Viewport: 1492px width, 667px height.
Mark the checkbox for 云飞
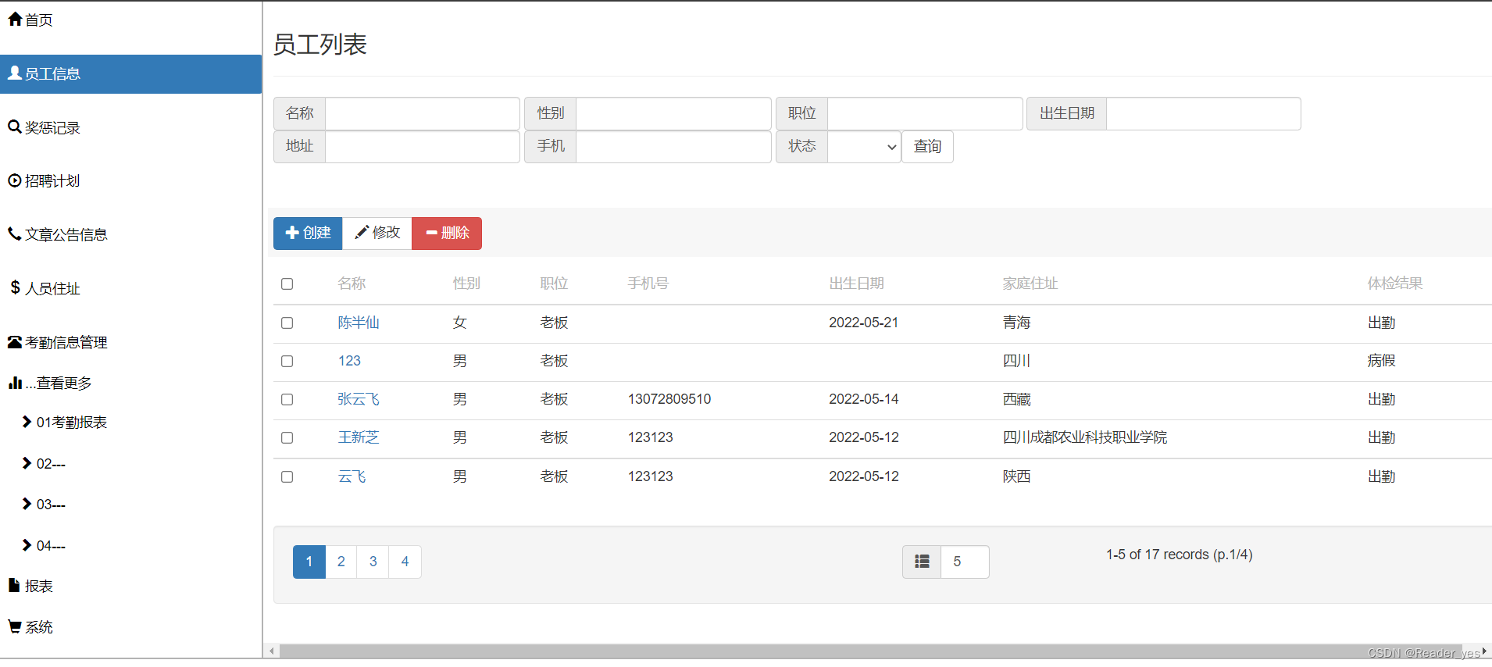(287, 476)
